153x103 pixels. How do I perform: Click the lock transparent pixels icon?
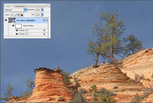pos(12,15)
